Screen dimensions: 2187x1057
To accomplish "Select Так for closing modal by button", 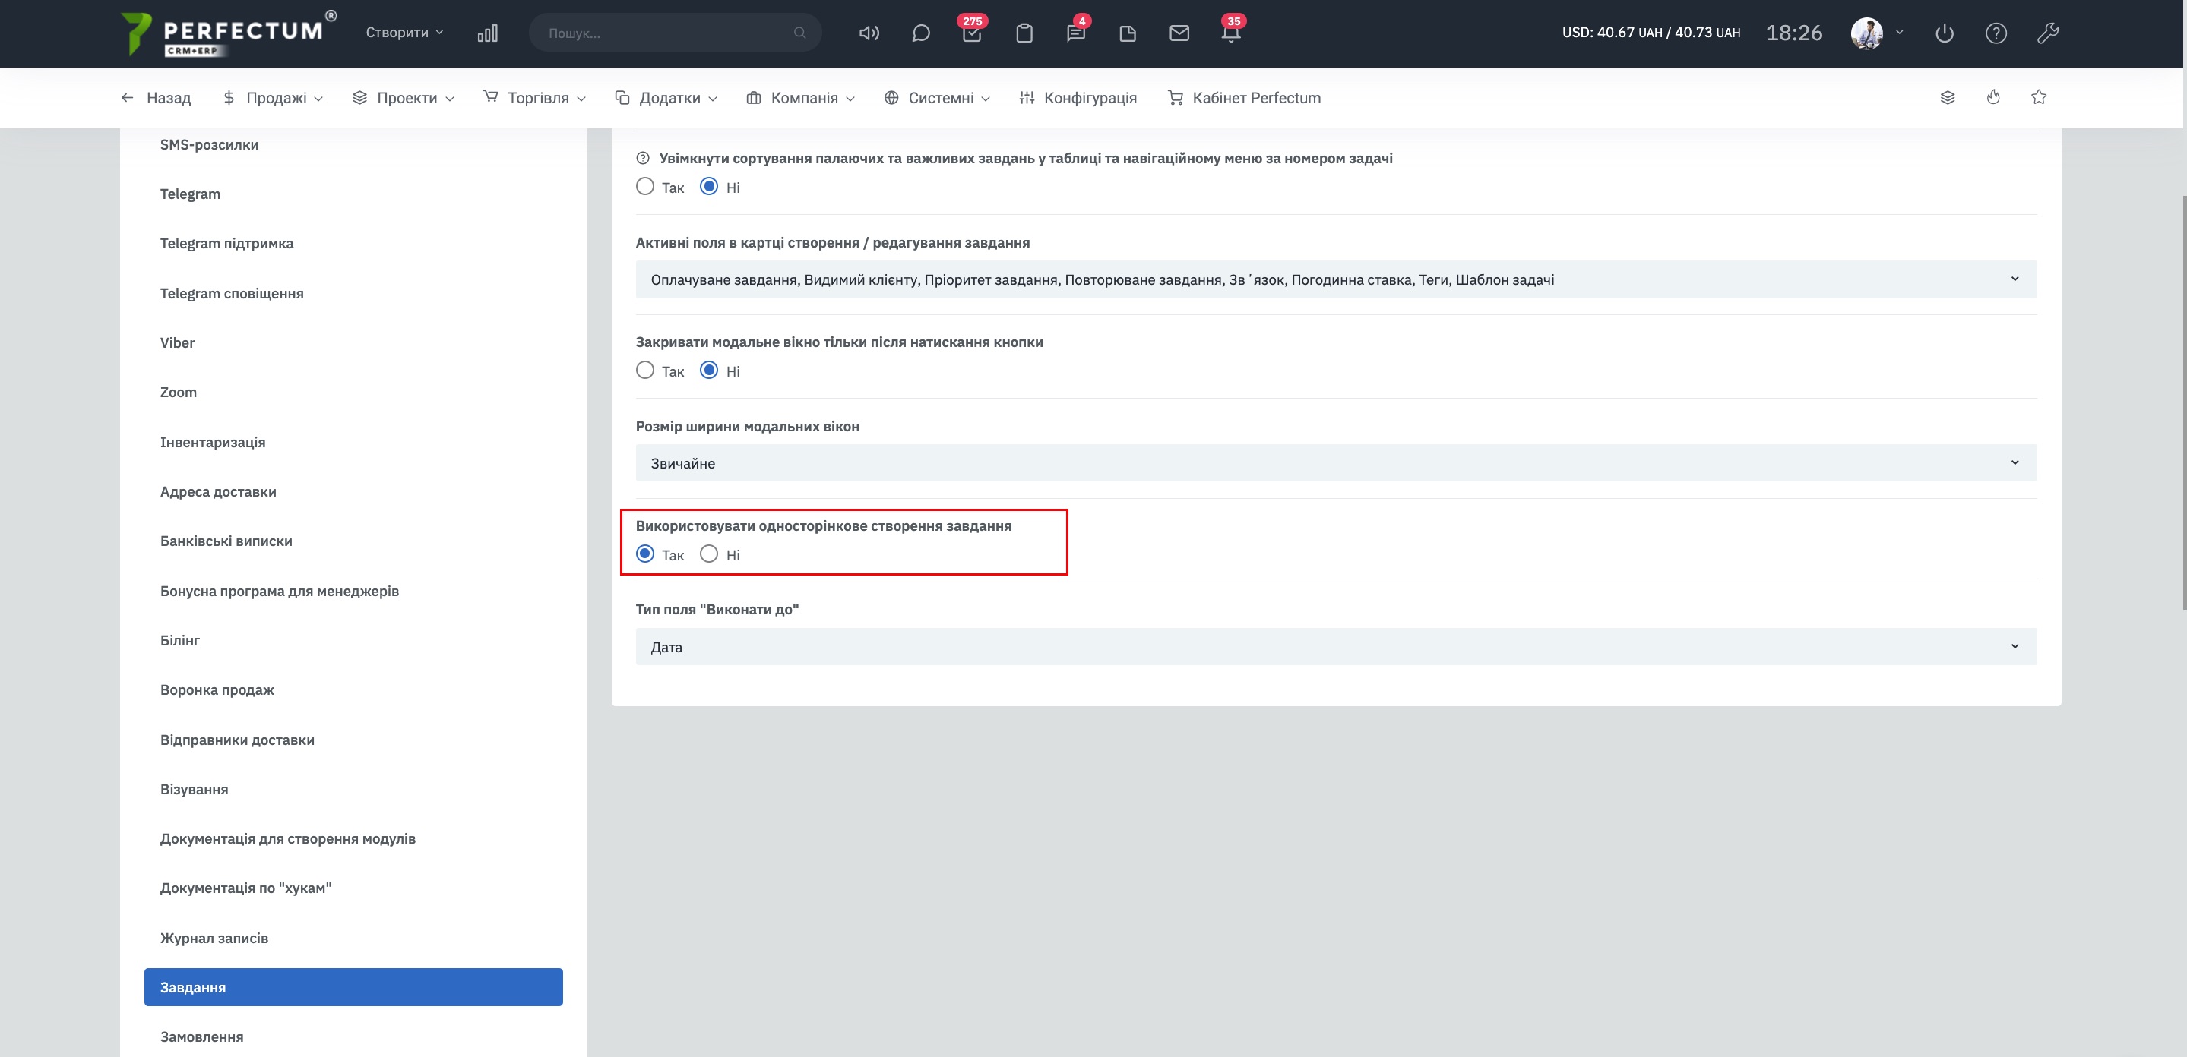I will 645,371.
